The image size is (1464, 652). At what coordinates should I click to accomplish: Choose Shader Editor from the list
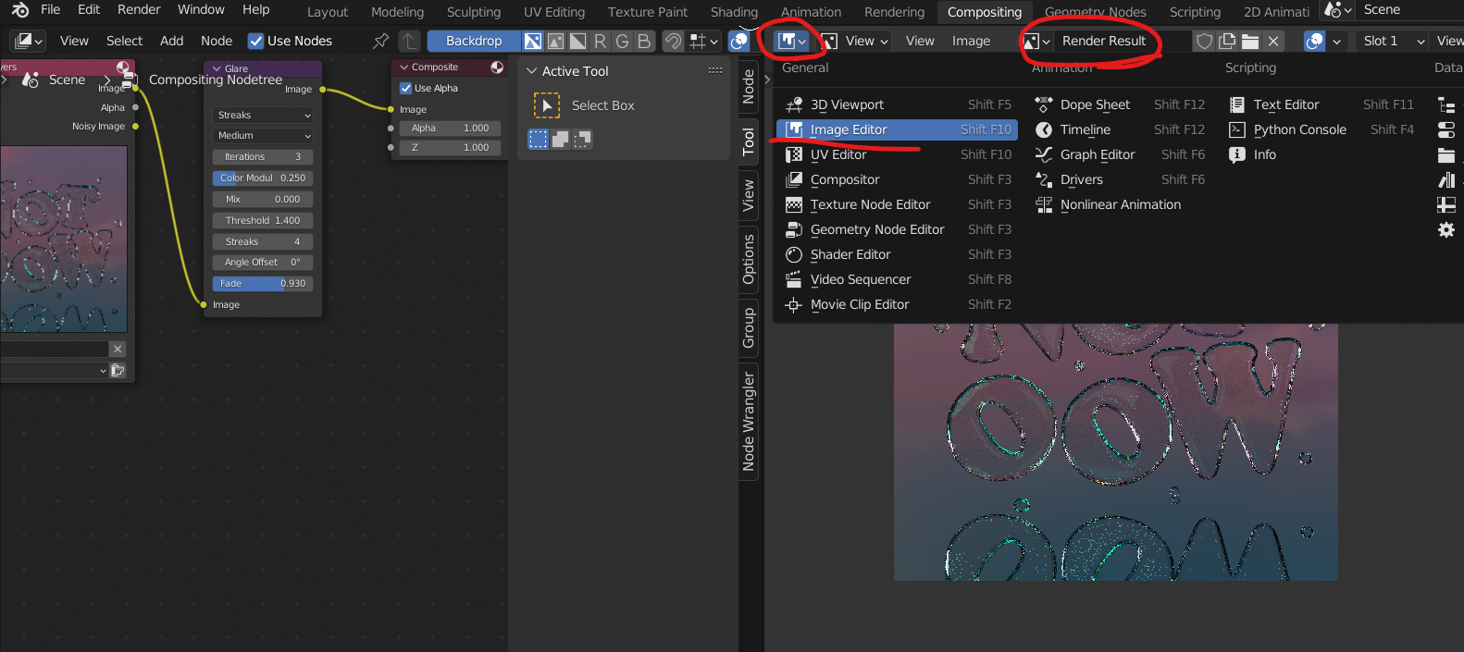click(x=897, y=254)
